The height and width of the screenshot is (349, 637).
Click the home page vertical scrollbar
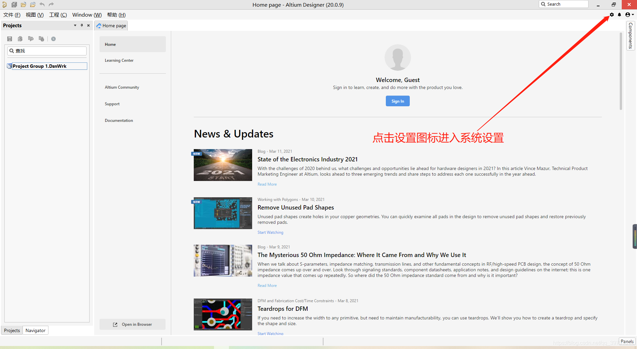tap(621, 71)
